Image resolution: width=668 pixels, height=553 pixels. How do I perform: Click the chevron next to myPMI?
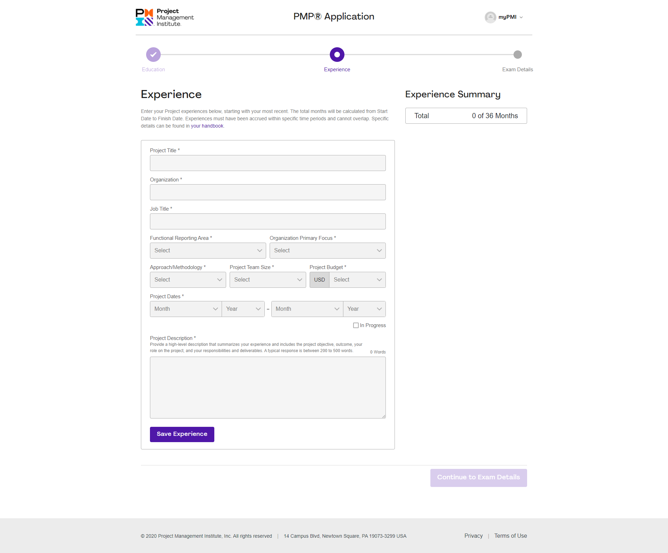(x=521, y=17)
